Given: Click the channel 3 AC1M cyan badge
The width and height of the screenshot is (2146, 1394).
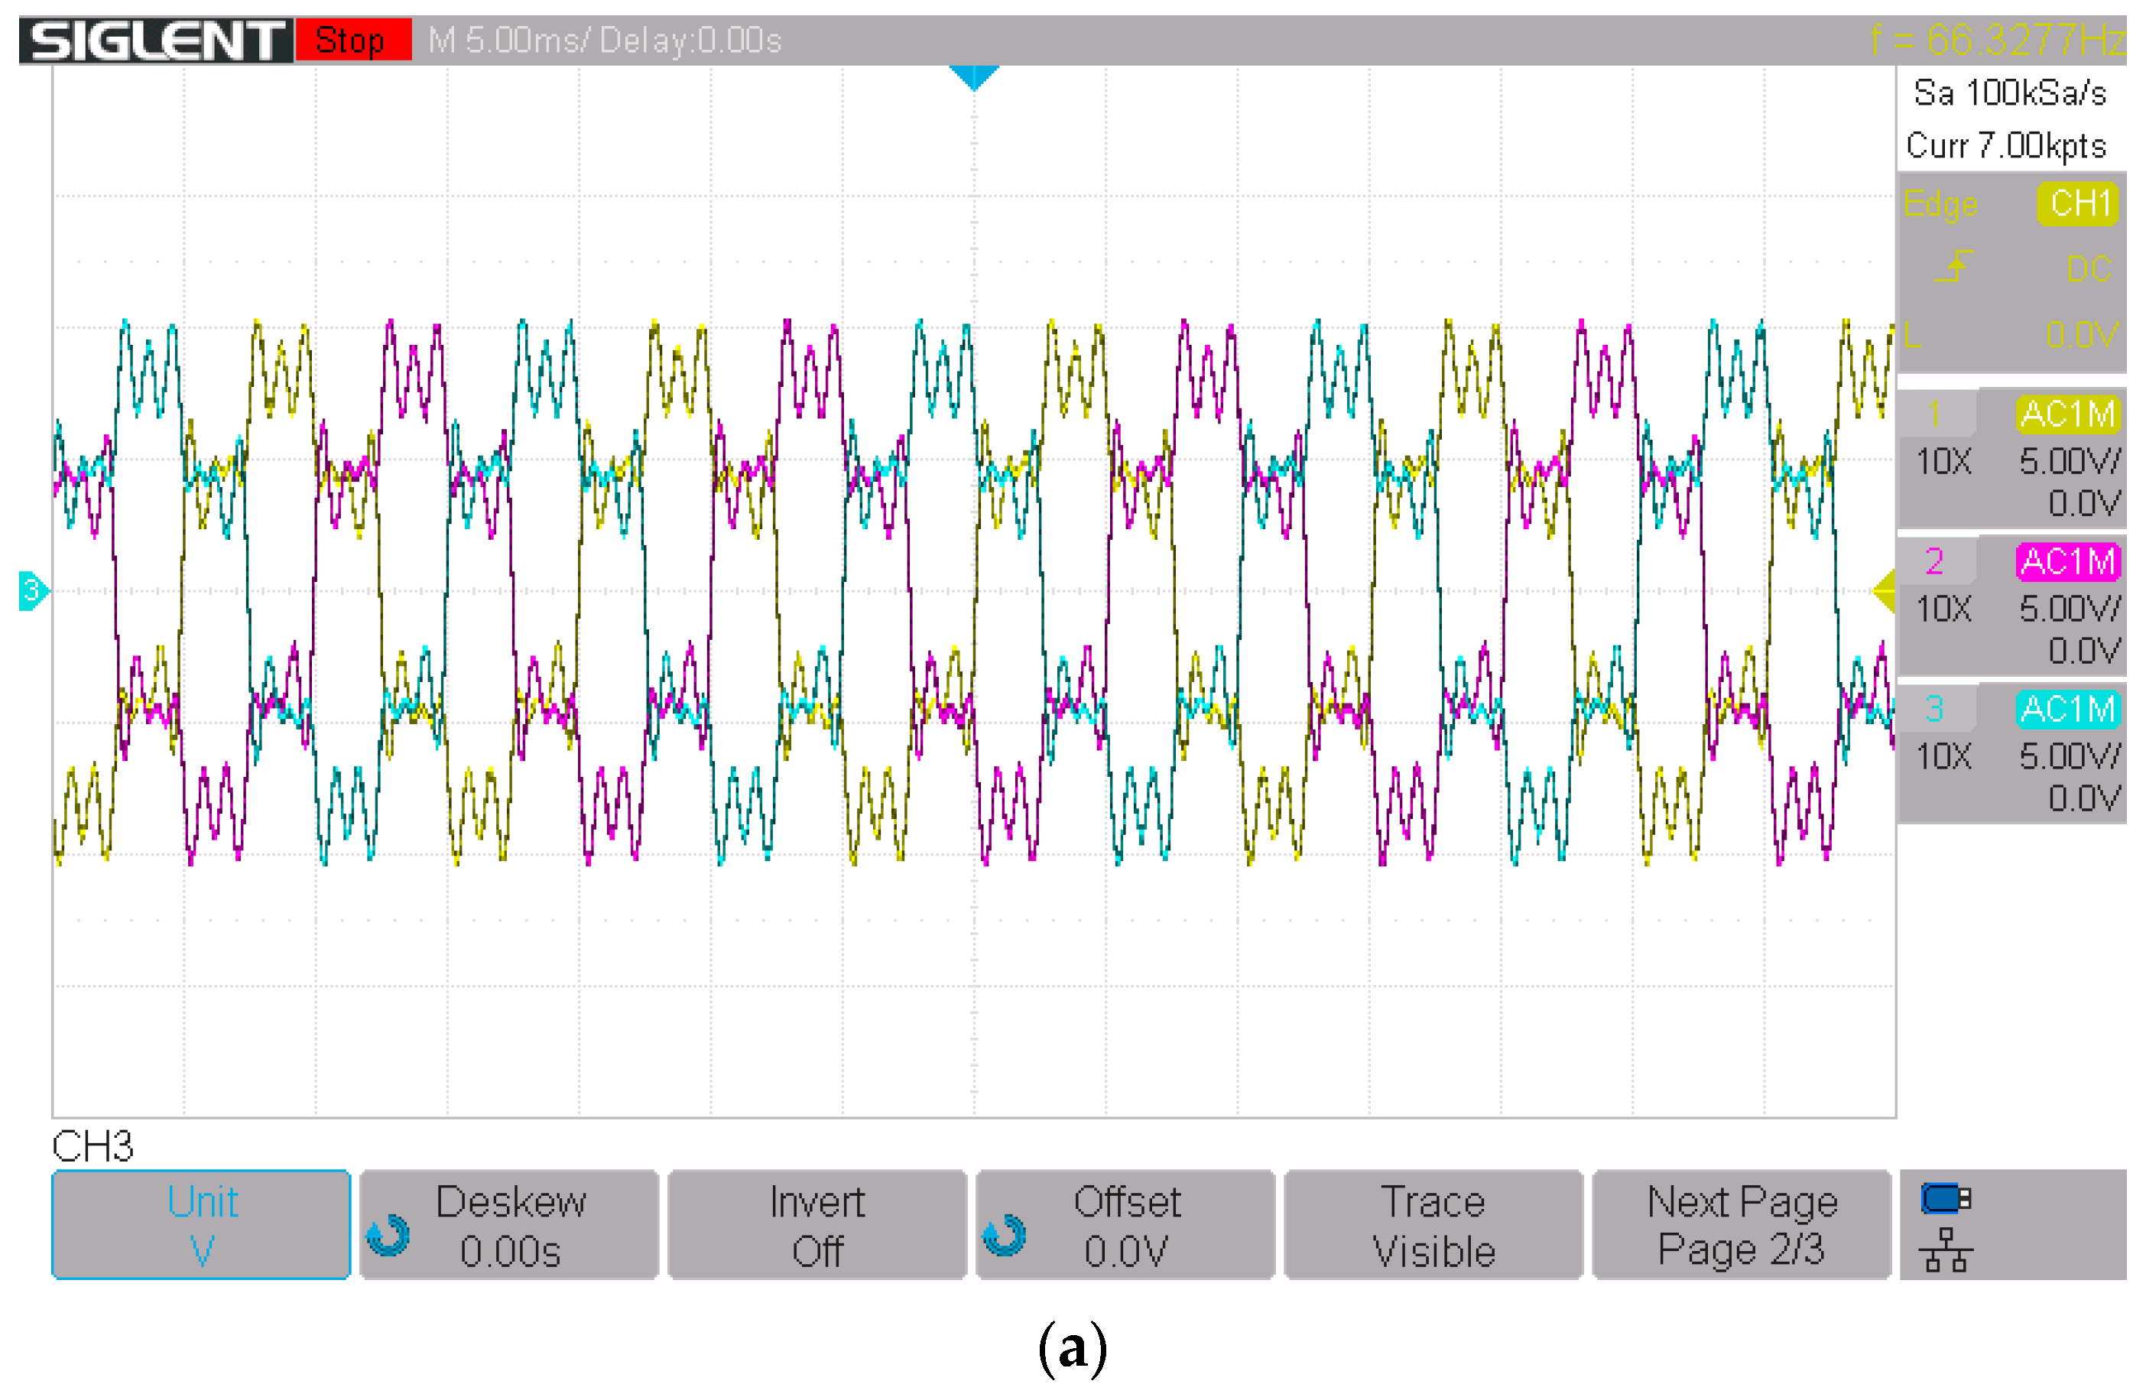Looking at the screenshot, I should click(2067, 709).
